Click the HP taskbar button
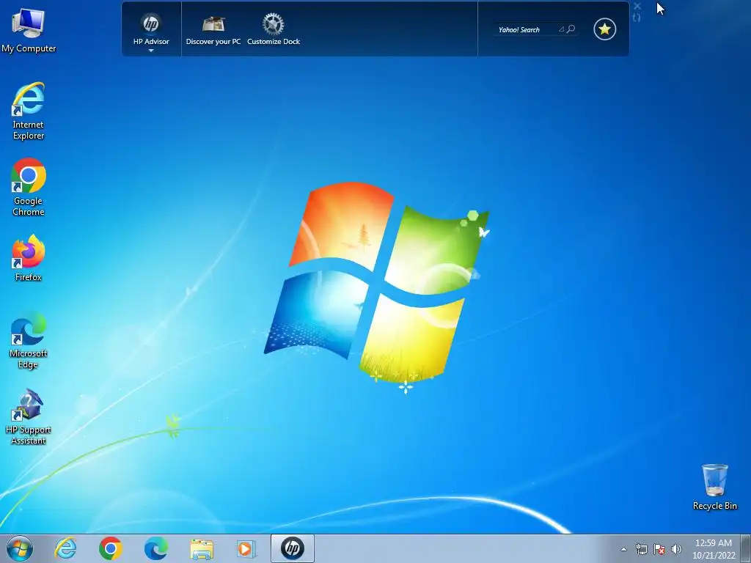 292,548
